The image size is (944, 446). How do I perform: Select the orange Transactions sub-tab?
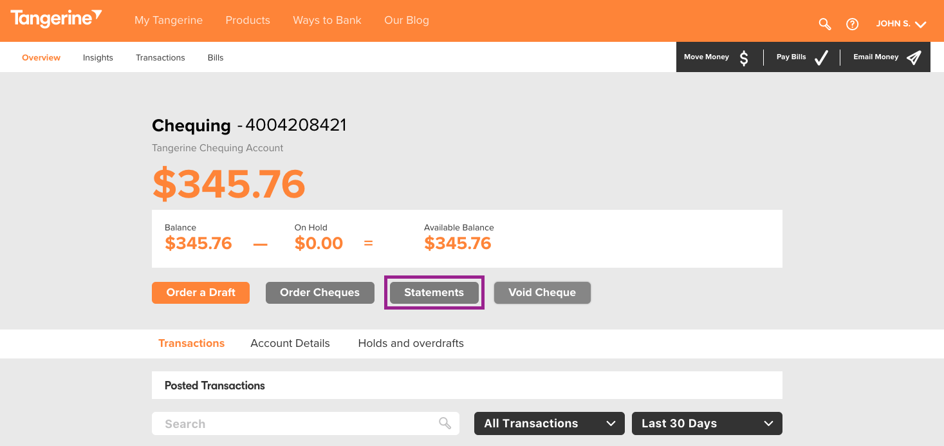[191, 343]
